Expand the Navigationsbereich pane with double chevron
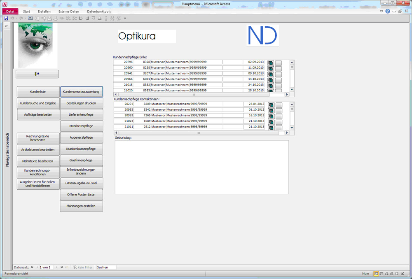 [7, 26]
